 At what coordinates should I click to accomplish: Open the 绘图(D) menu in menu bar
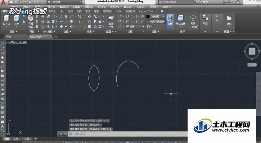[x=88, y=7]
